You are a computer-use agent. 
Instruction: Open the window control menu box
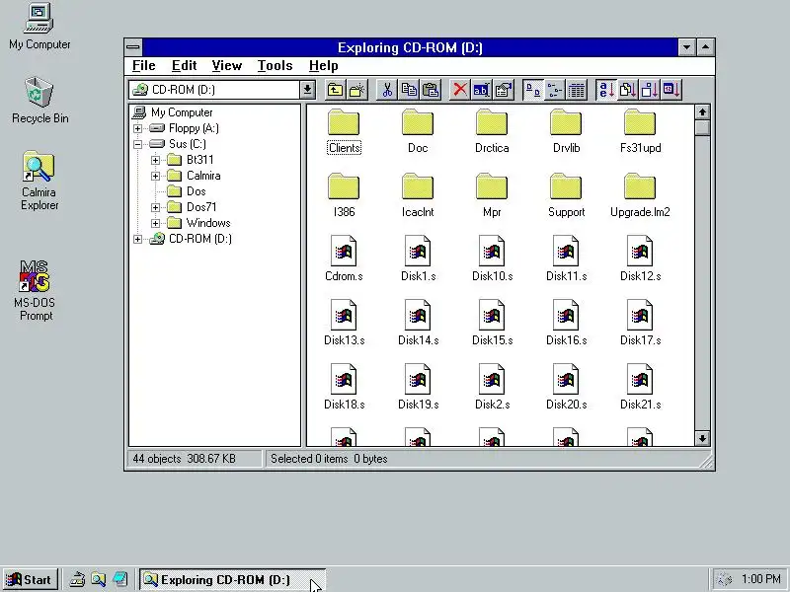133,47
